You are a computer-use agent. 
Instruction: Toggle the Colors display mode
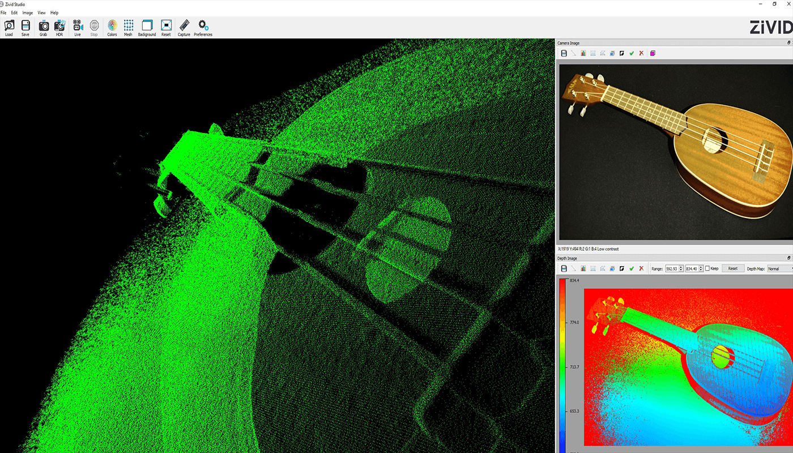coord(112,27)
